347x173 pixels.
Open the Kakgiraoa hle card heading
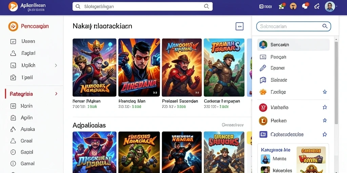(275, 150)
